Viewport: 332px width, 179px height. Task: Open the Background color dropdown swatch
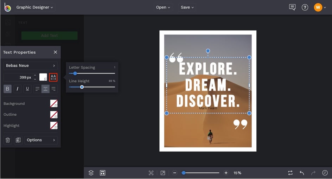[x=54, y=104]
